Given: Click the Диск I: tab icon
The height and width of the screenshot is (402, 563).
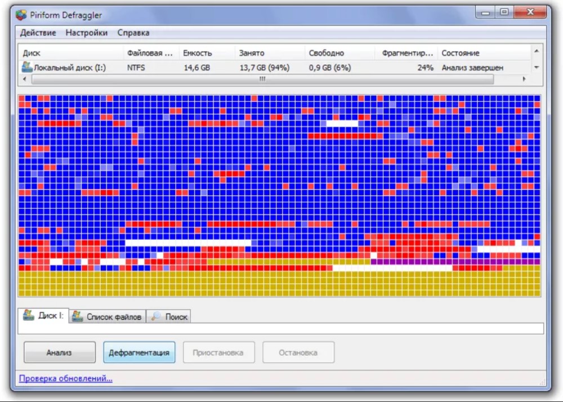Looking at the screenshot, I should [28, 315].
